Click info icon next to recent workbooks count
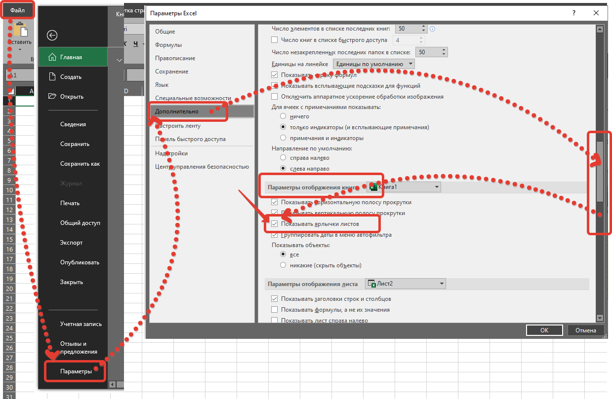612x399 pixels. pyautogui.click(x=433, y=29)
